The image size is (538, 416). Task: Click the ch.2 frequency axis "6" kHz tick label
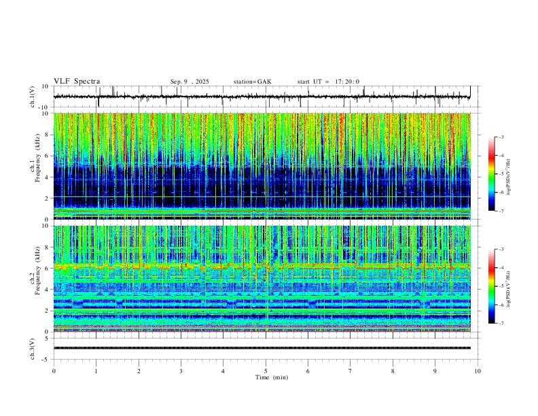pyautogui.click(x=48, y=268)
